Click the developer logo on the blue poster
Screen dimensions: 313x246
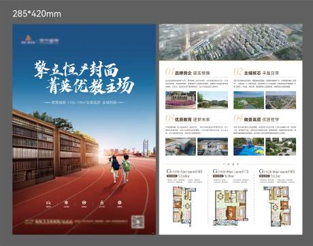click(40, 40)
